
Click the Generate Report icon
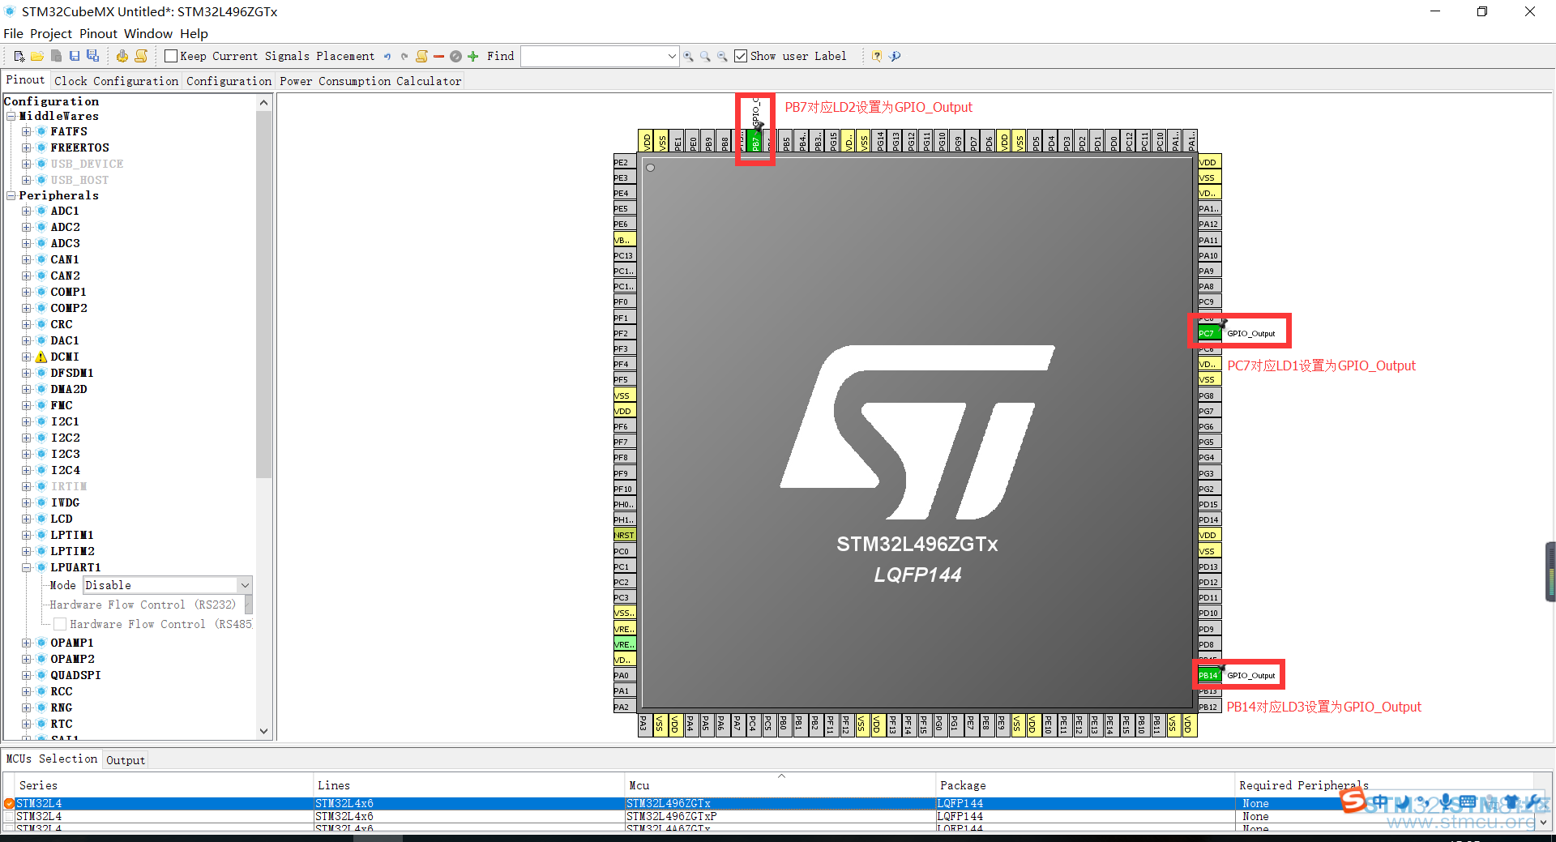(x=141, y=56)
